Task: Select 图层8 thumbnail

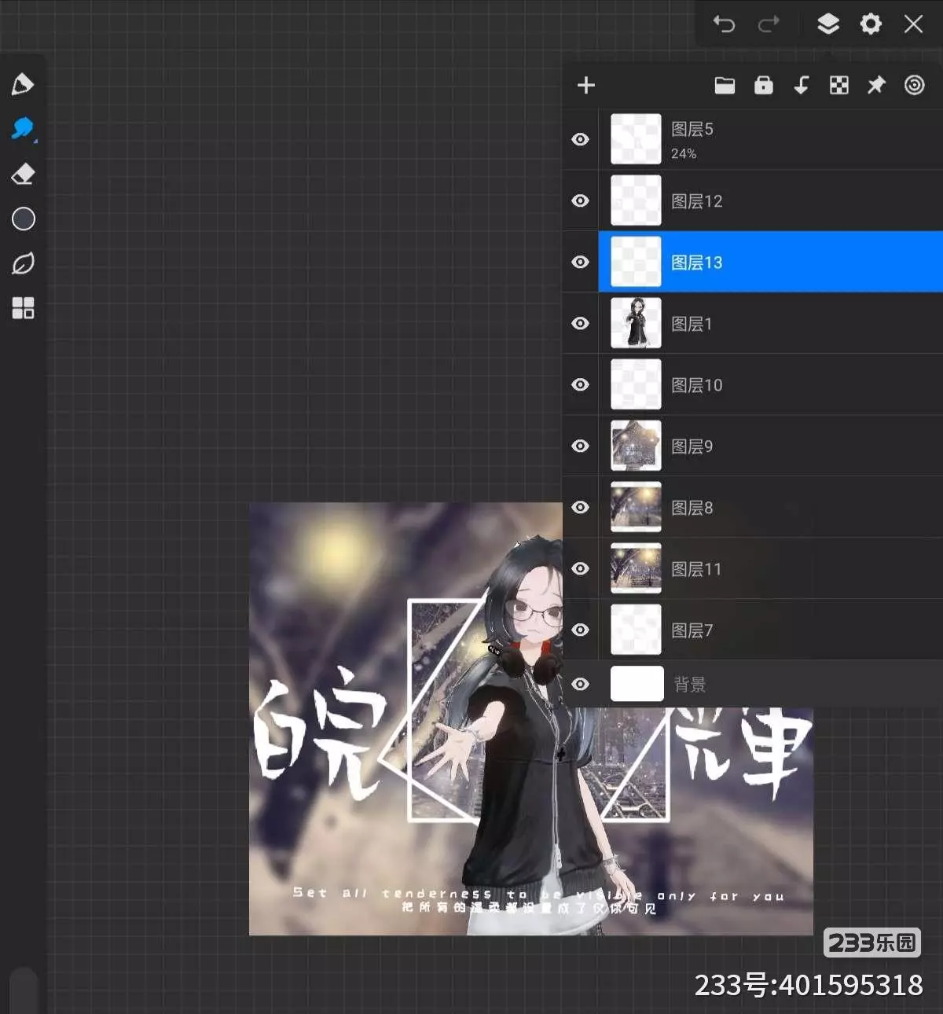Action: click(636, 507)
